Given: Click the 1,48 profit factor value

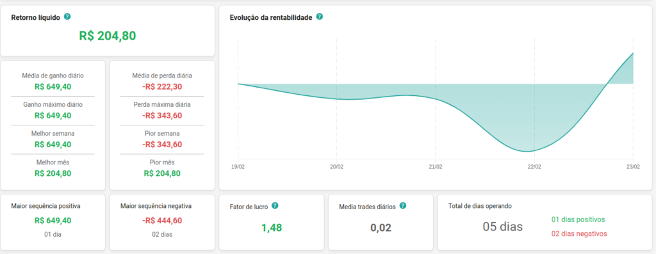Looking at the screenshot, I should click(x=272, y=228).
